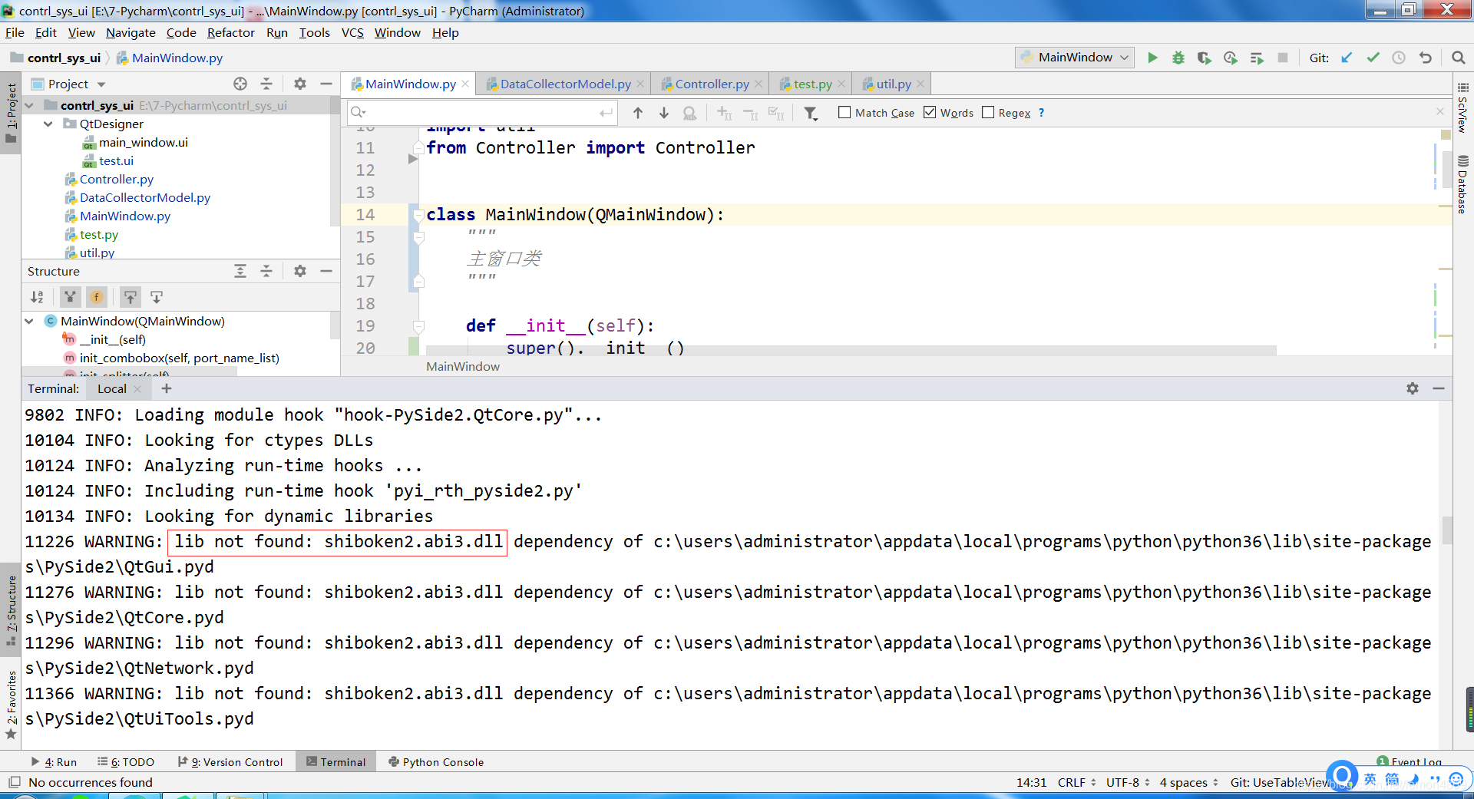
Task: Locate current file in Project panel icon
Action: click(x=240, y=84)
